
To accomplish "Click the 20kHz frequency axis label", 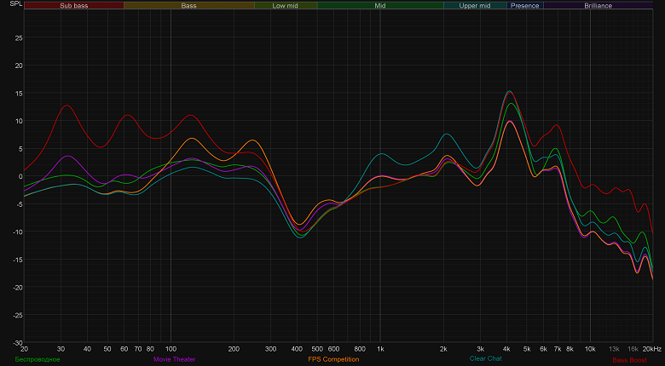I will 653,349.
